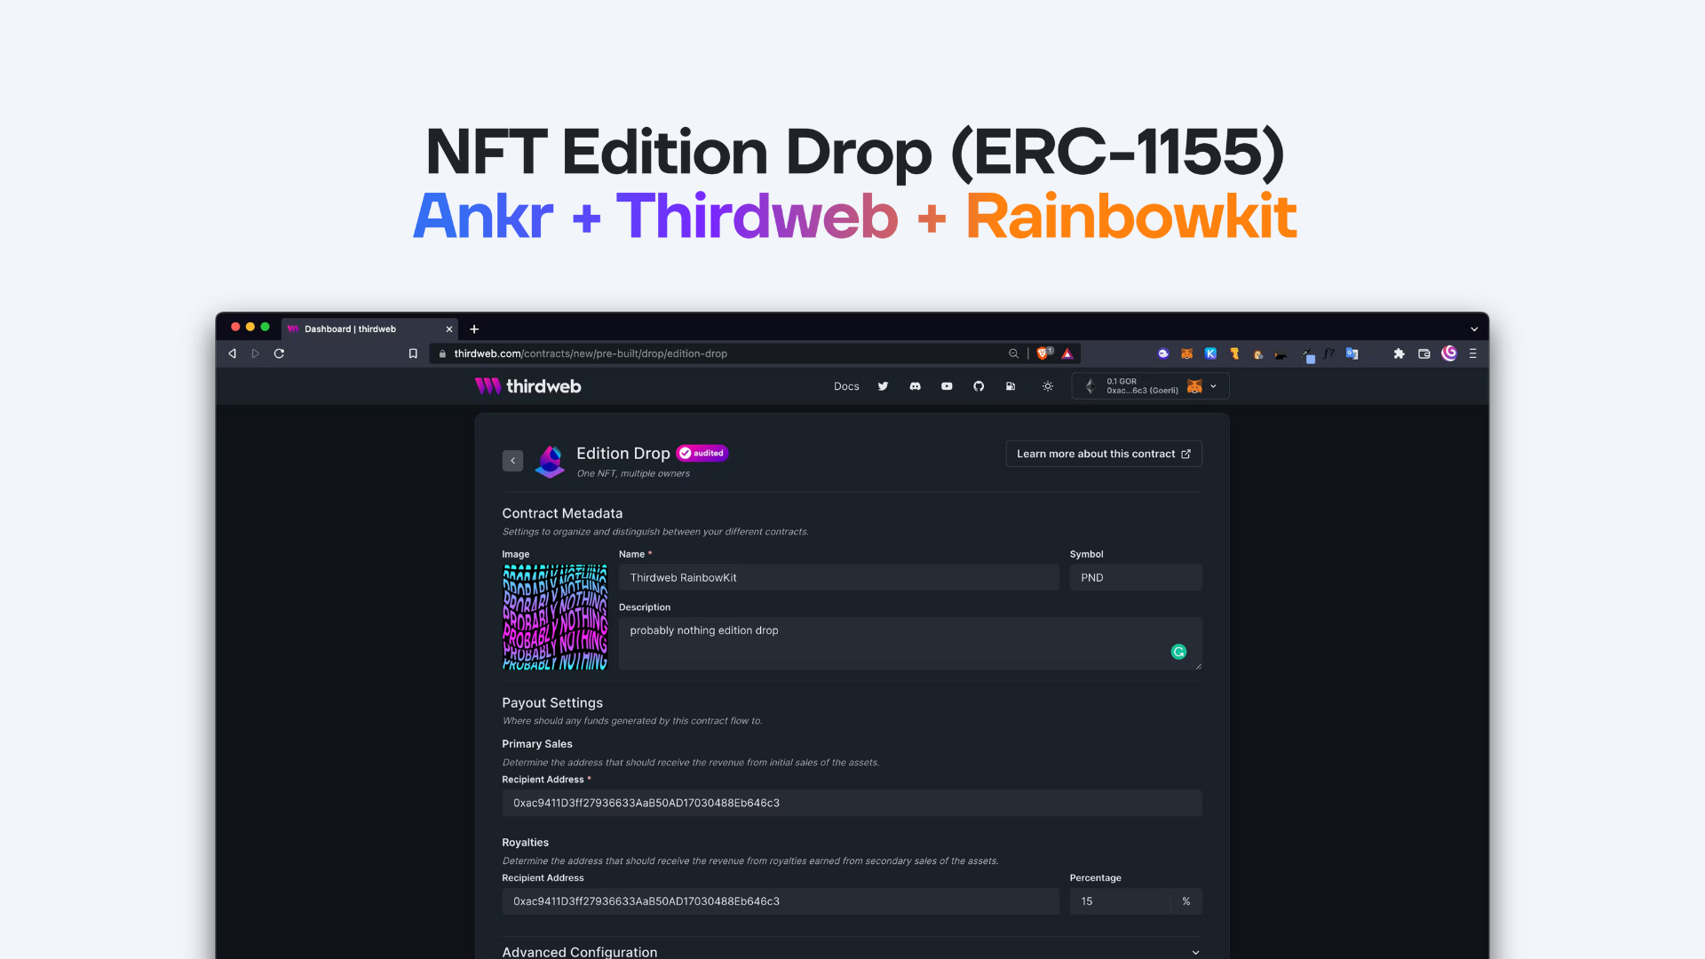The height and width of the screenshot is (959, 1705).
Task: Click the audited badge icon on Edition Drop
Action: pos(702,452)
